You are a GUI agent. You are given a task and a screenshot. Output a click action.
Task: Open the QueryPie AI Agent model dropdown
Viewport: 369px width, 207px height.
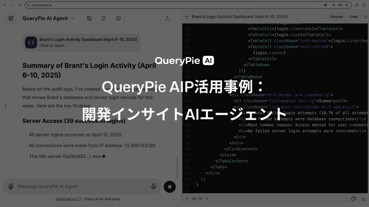pyautogui.click(x=48, y=18)
